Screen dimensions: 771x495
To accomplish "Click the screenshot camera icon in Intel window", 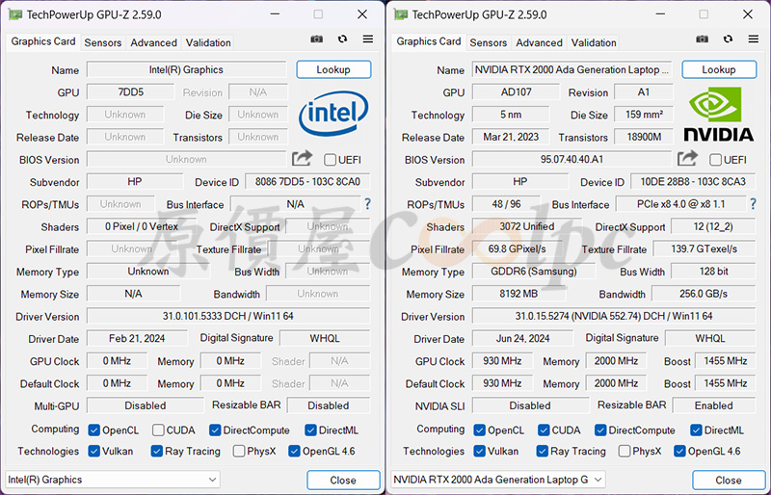I will [x=317, y=39].
